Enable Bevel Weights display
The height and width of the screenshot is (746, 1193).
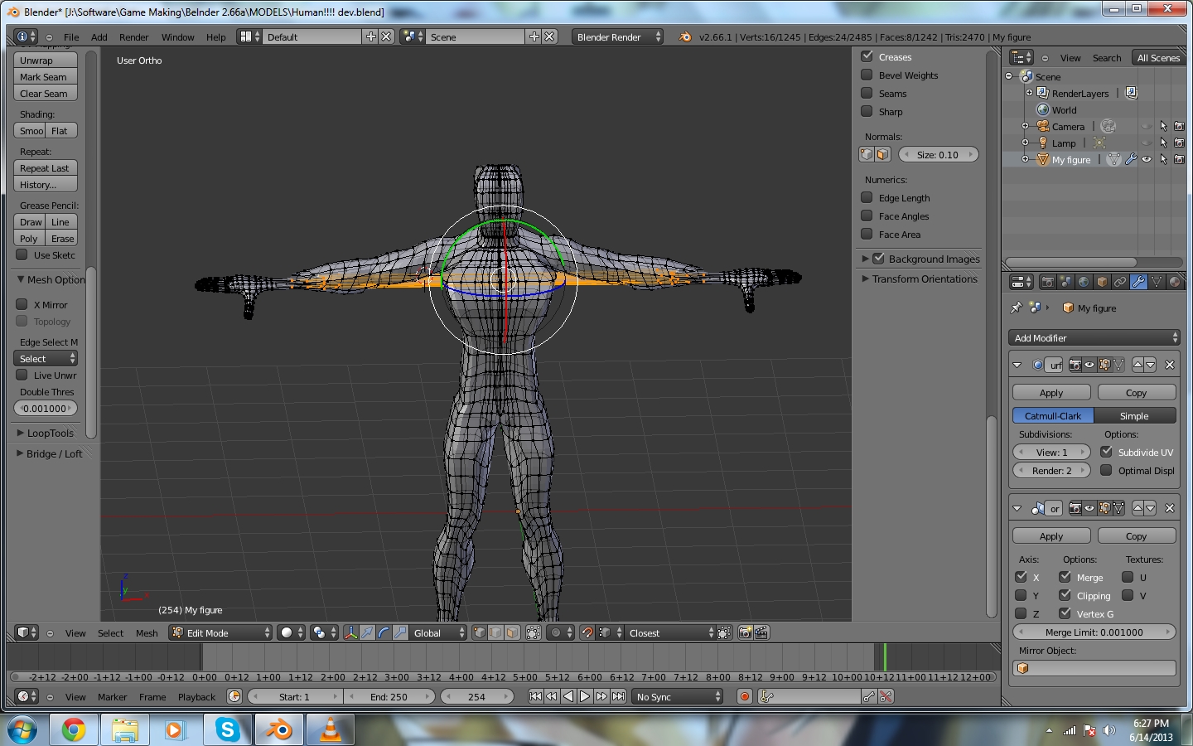point(867,75)
